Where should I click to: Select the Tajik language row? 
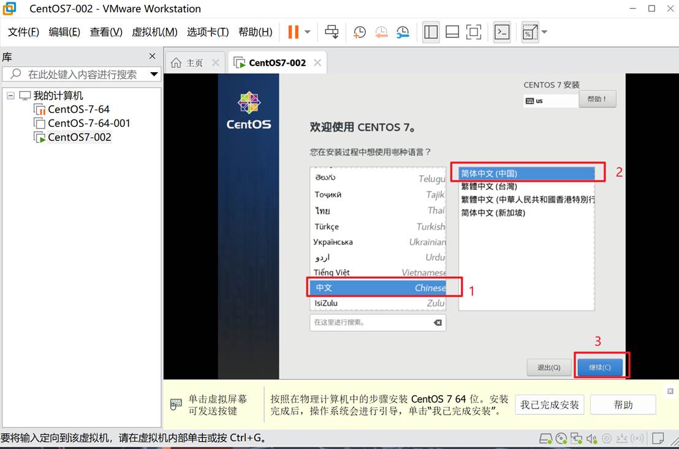tap(377, 194)
